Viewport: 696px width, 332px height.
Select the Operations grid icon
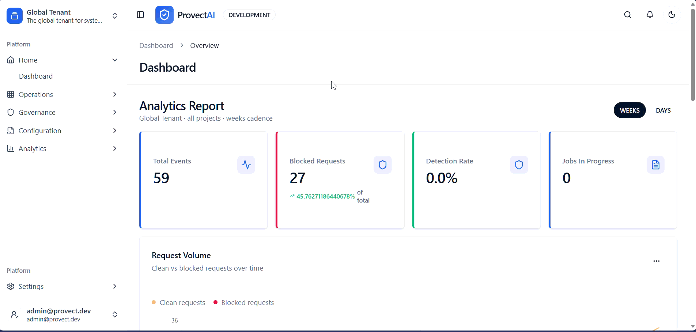pyautogui.click(x=11, y=94)
